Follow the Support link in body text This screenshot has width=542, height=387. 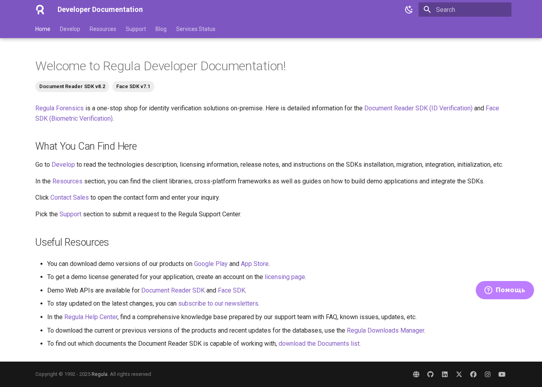point(70,214)
